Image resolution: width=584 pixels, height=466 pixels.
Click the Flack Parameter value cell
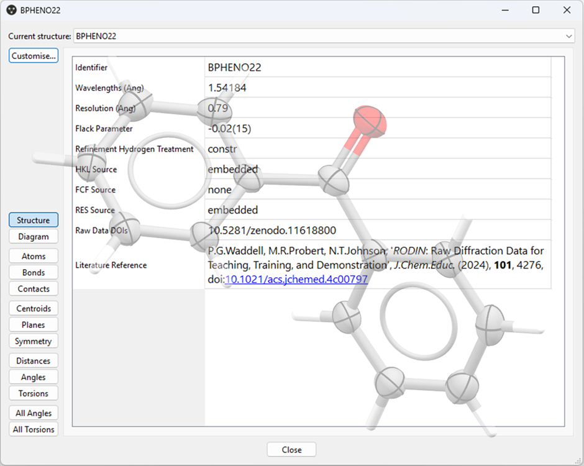[377, 129]
